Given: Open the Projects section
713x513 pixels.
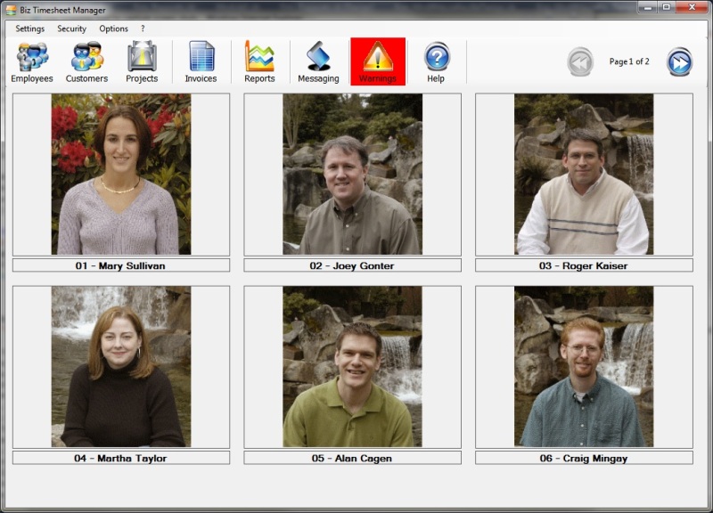Looking at the screenshot, I should (142, 62).
